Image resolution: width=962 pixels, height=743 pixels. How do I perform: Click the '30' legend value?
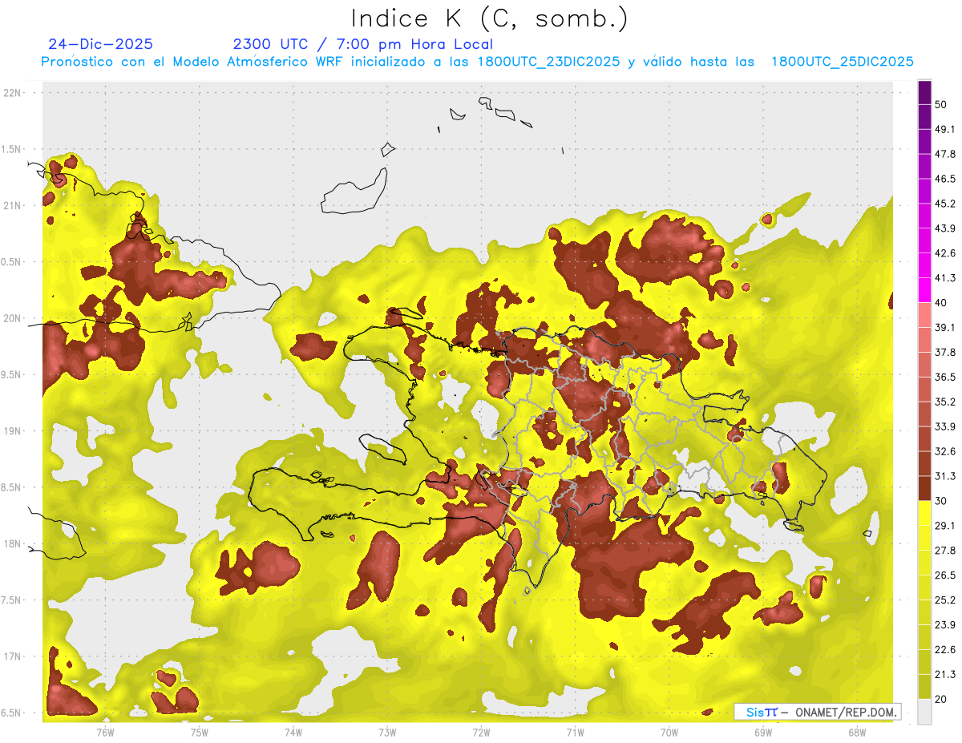tap(941, 501)
